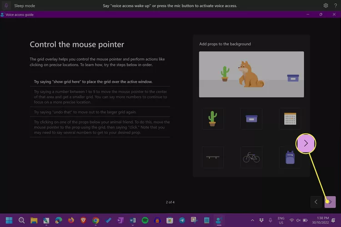Open Wi-Fi network quick settings
This screenshot has height=227, width=341.
coord(291,220)
